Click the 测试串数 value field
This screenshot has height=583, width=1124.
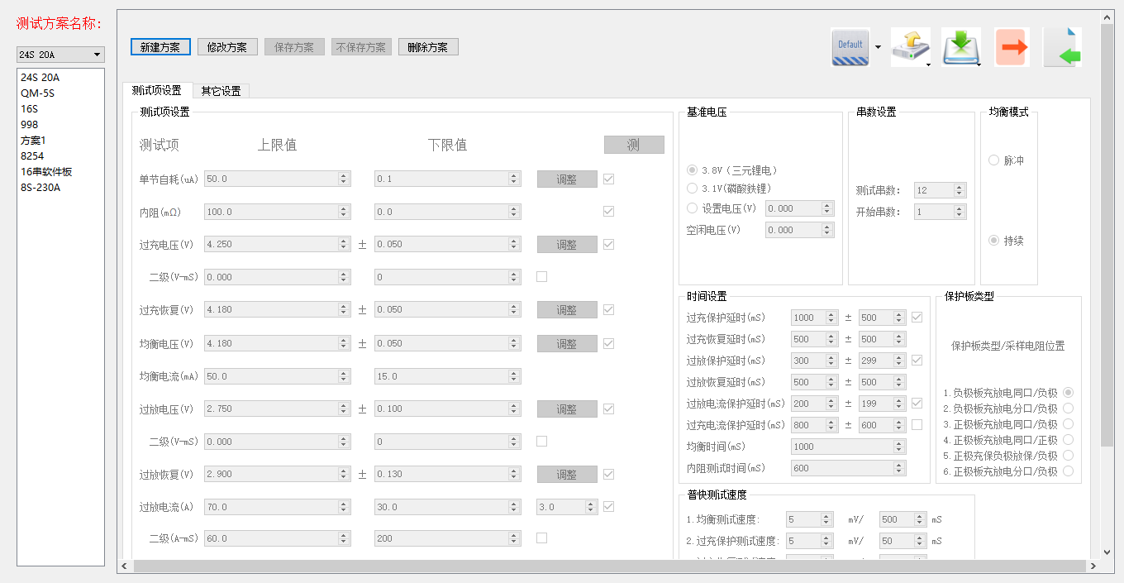point(934,190)
